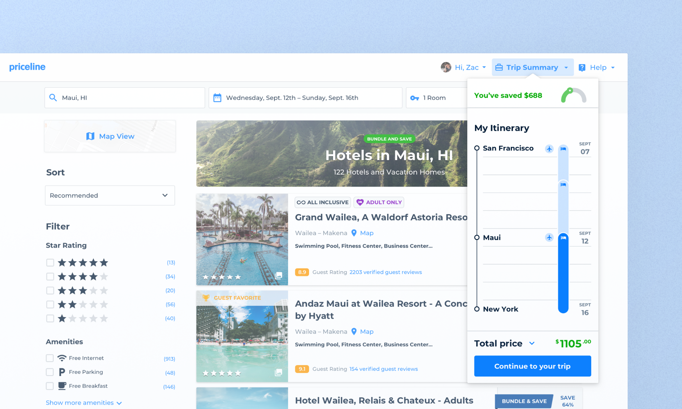This screenshot has height=409, width=682.
Task: Click the San Francisco flight plane icon
Action: click(549, 149)
